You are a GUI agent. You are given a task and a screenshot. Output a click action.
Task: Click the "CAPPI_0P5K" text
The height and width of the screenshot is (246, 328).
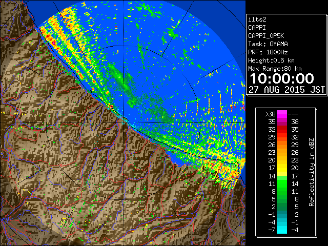pyautogui.click(x=266, y=36)
